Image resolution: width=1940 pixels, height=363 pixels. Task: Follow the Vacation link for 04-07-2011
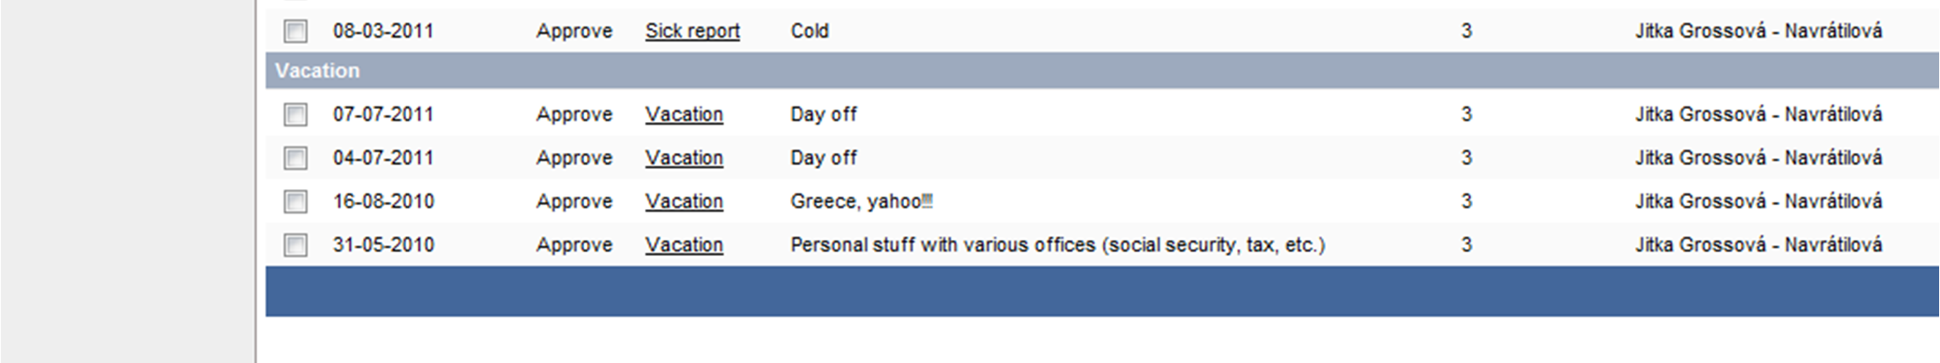(684, 158)
